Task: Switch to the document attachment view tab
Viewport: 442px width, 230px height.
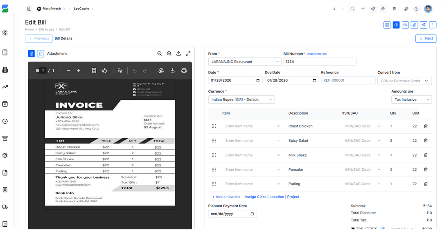Action: pos(31,53)
